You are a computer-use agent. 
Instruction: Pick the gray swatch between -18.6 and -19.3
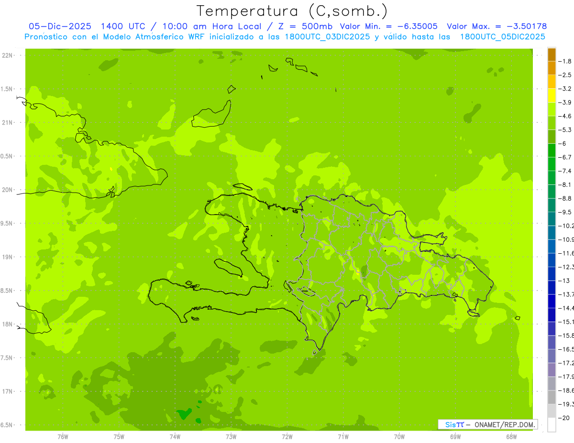pyautogui.click(x=552, y=397)
